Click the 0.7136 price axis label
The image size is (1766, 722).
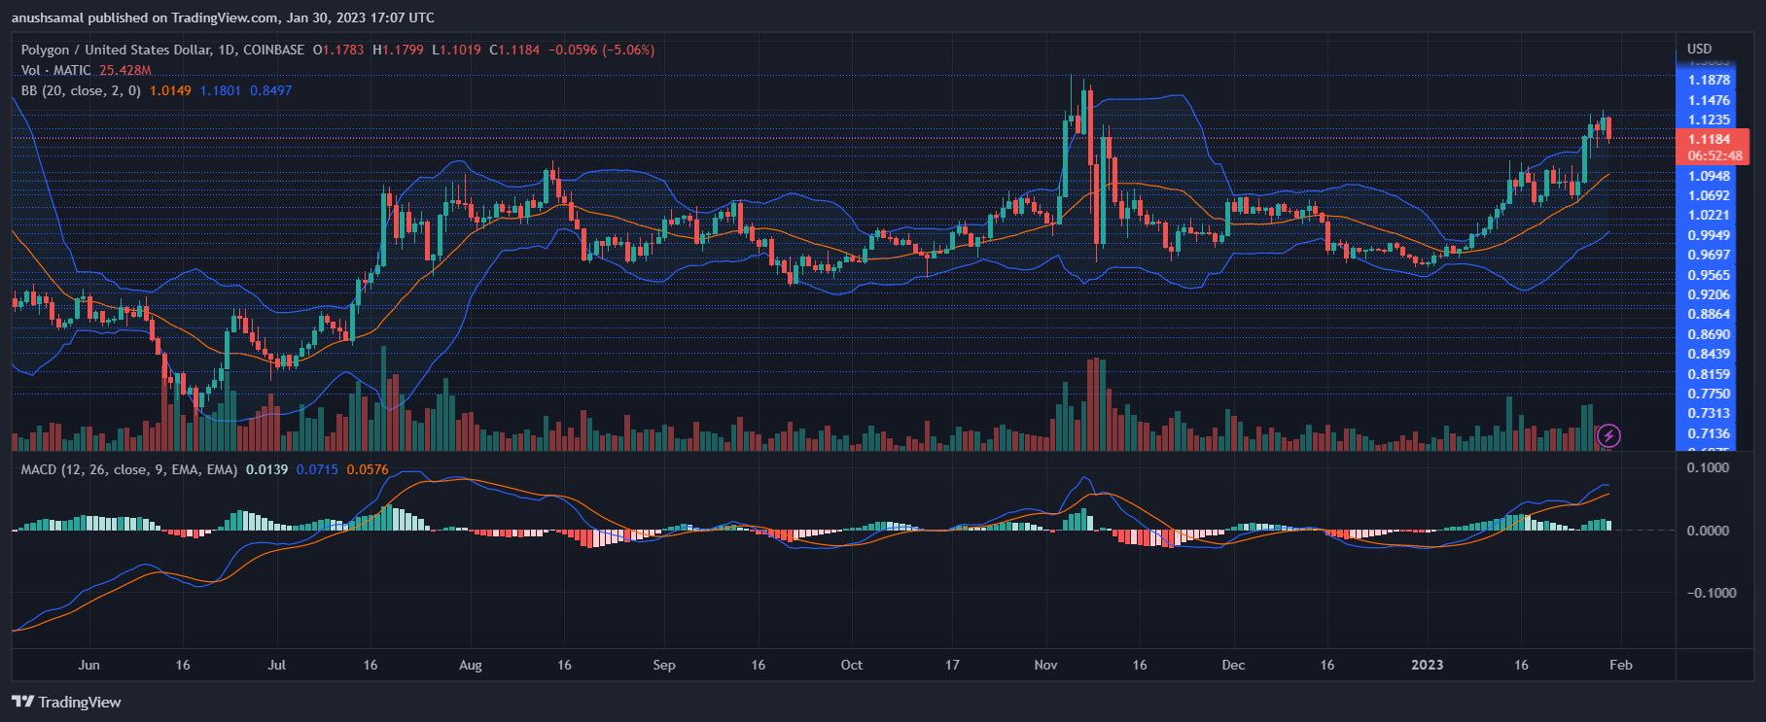point(1709,433)
